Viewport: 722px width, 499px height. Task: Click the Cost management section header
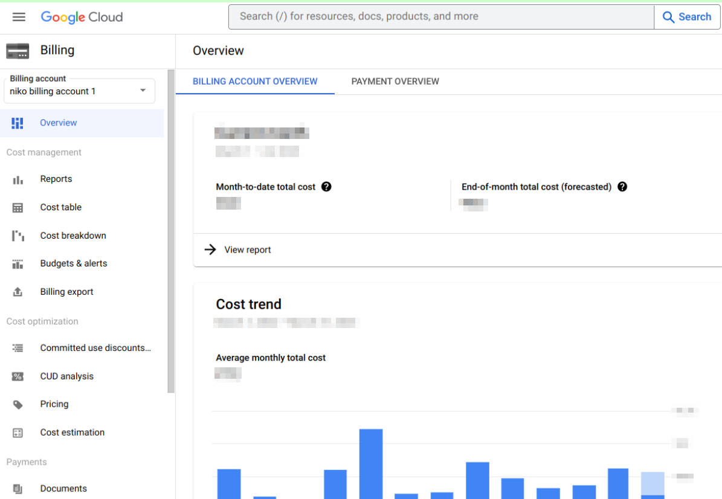point(44,152)
